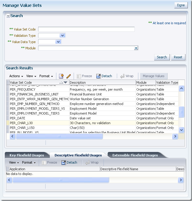Click left arrow of flexfield usages scrollbar
Viewport: 192px width, 201px height.
9,180
